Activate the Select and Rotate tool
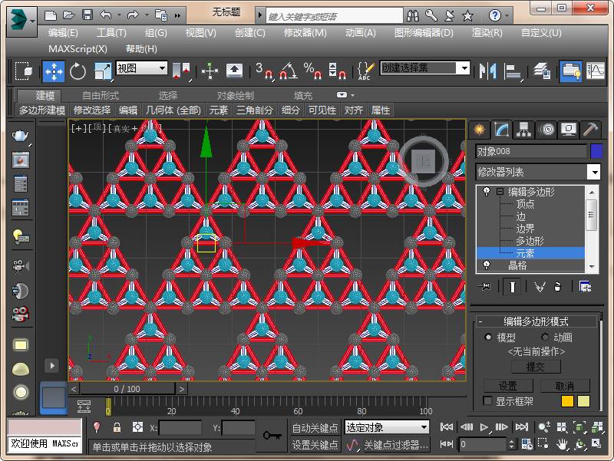The image size is (614, 461). 78,71
